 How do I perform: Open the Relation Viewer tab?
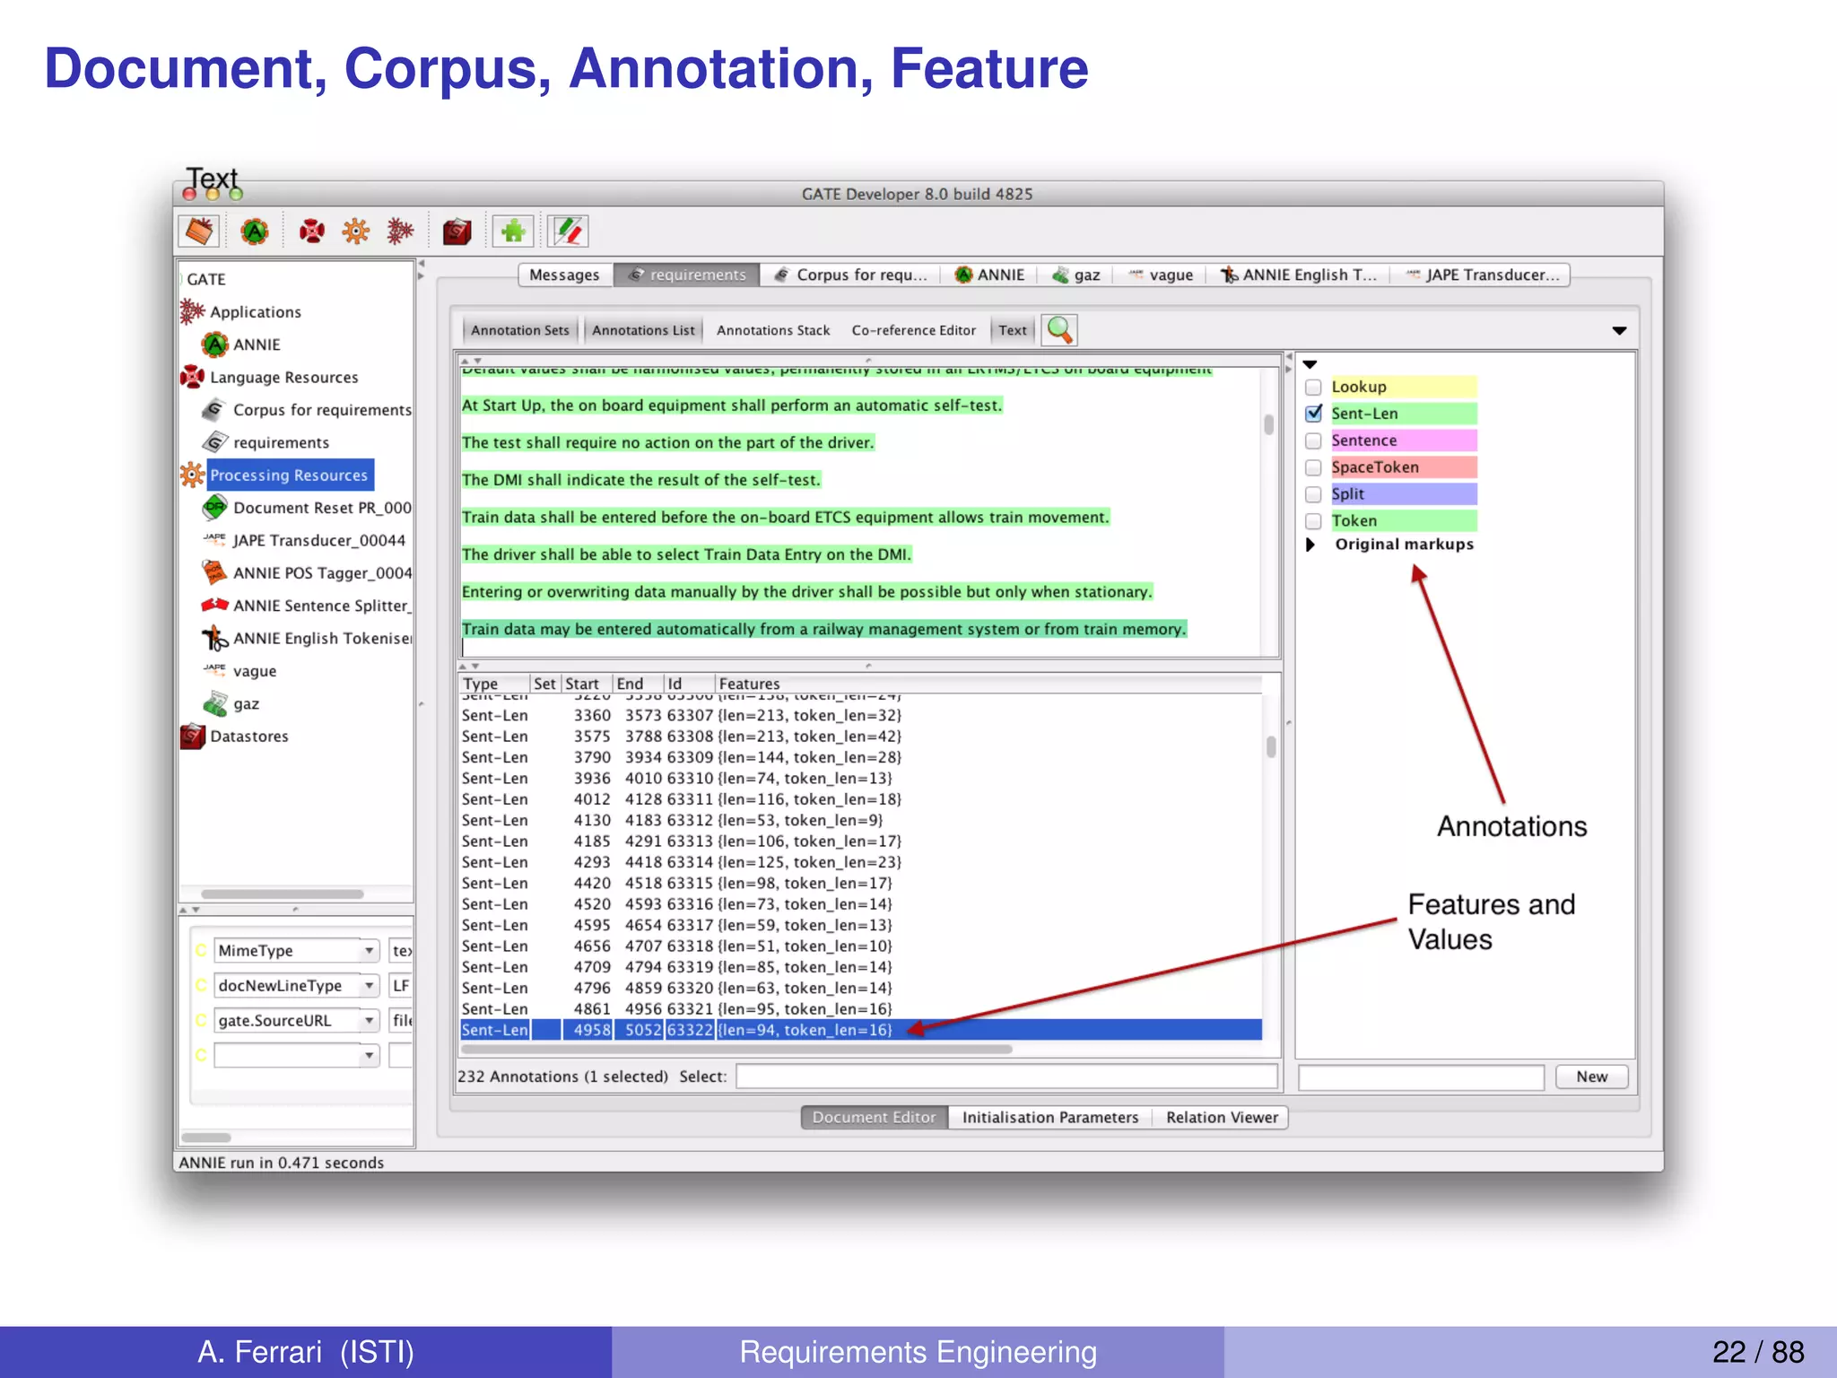point(1221,1117)
